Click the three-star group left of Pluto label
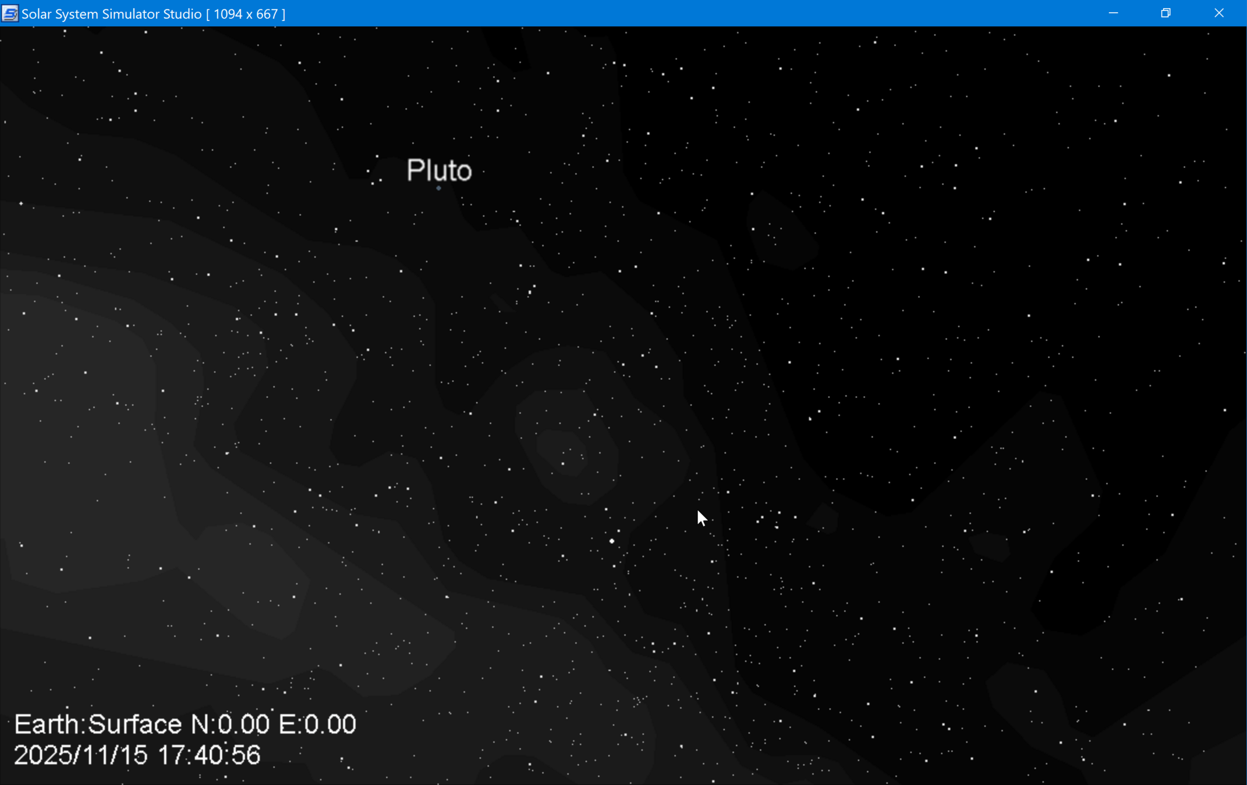1247x785 pixels. 374,177
